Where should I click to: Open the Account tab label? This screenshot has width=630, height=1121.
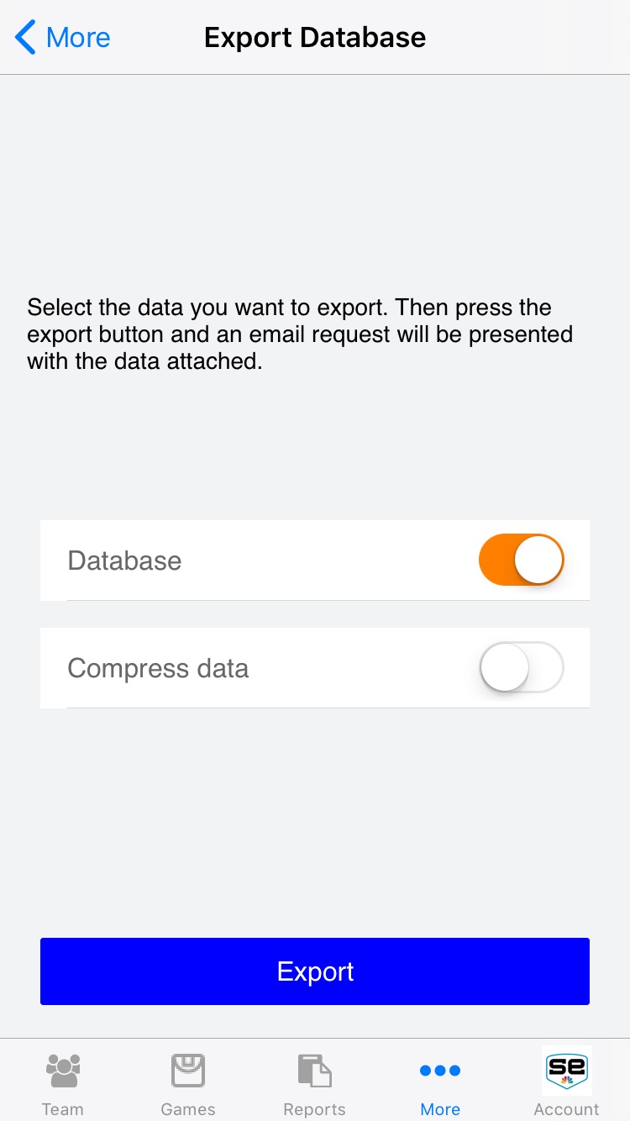[x=567, y=1109]
